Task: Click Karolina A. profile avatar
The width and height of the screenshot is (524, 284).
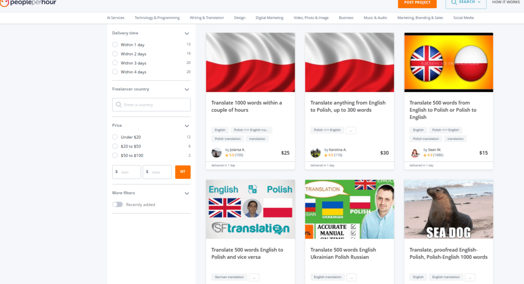Action: (316, 153)
